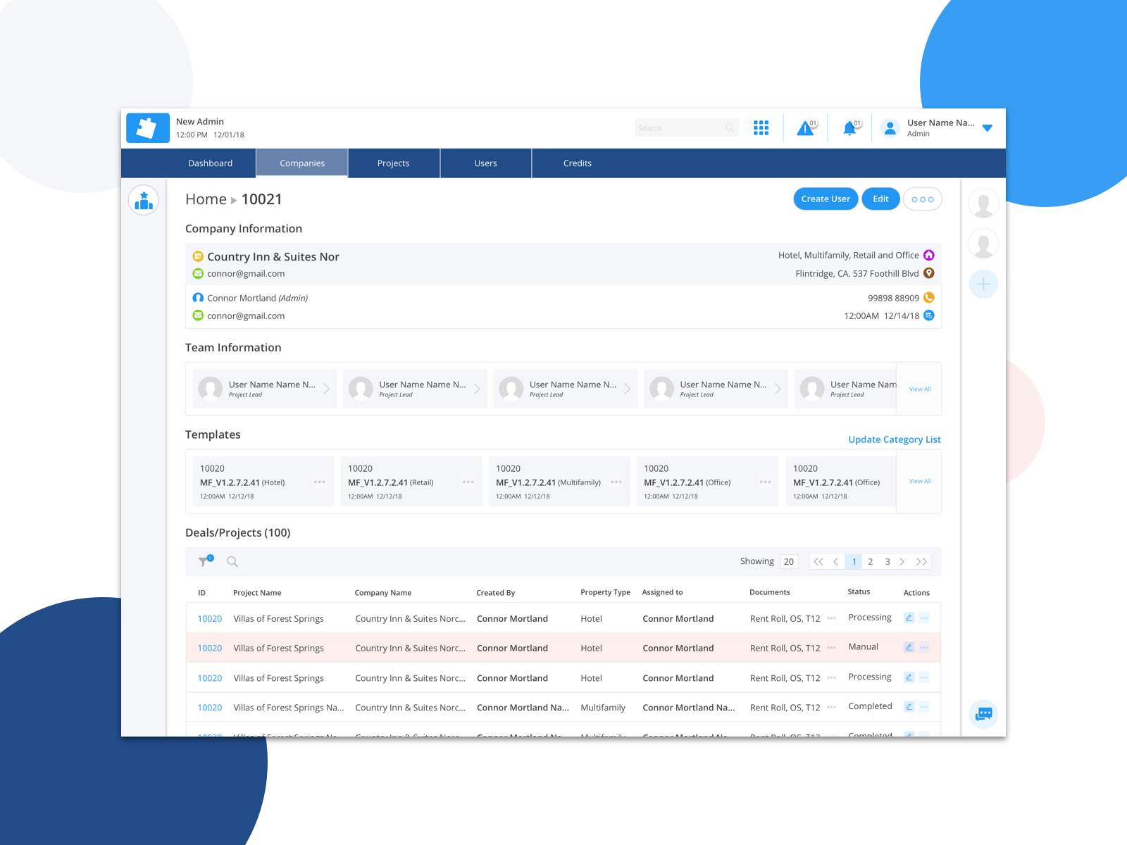
Task: Open the Dashboard tab
Action: pos(210,163)
